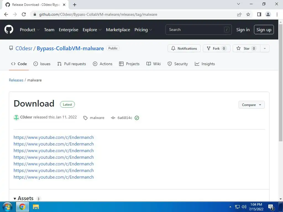
Task: Open Marketplace in GitHub header
Action: click(118, 30)
